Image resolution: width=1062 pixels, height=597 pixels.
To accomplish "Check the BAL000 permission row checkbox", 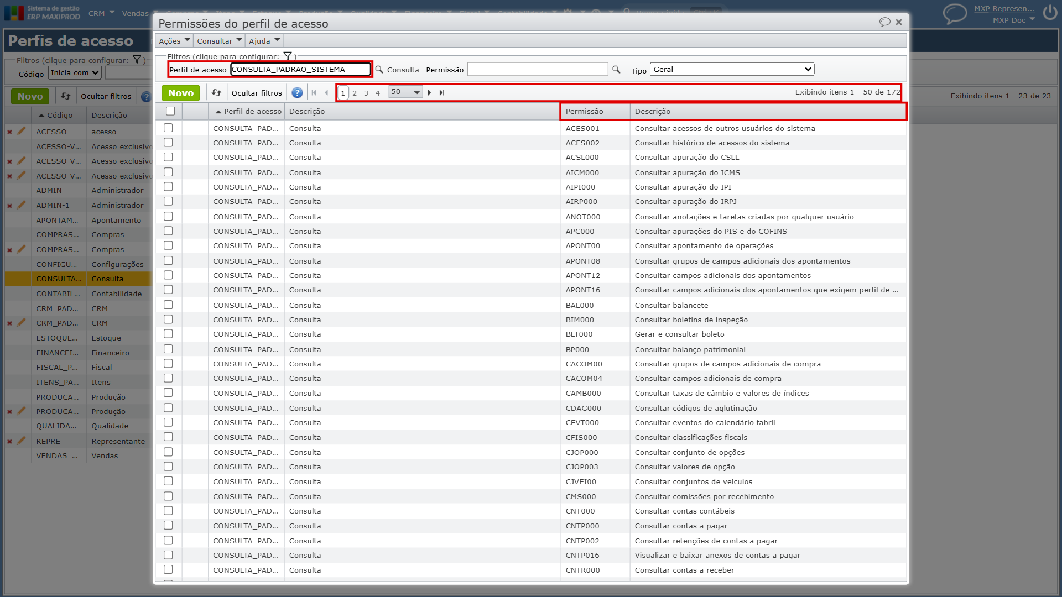I will click(x=168, y=305).
